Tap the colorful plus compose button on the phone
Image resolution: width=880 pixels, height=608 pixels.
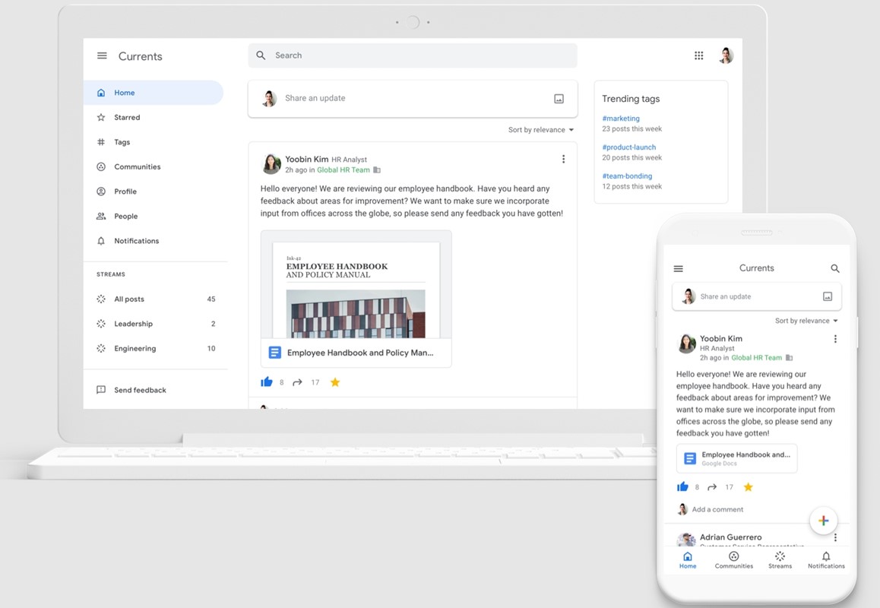[823, 521]
